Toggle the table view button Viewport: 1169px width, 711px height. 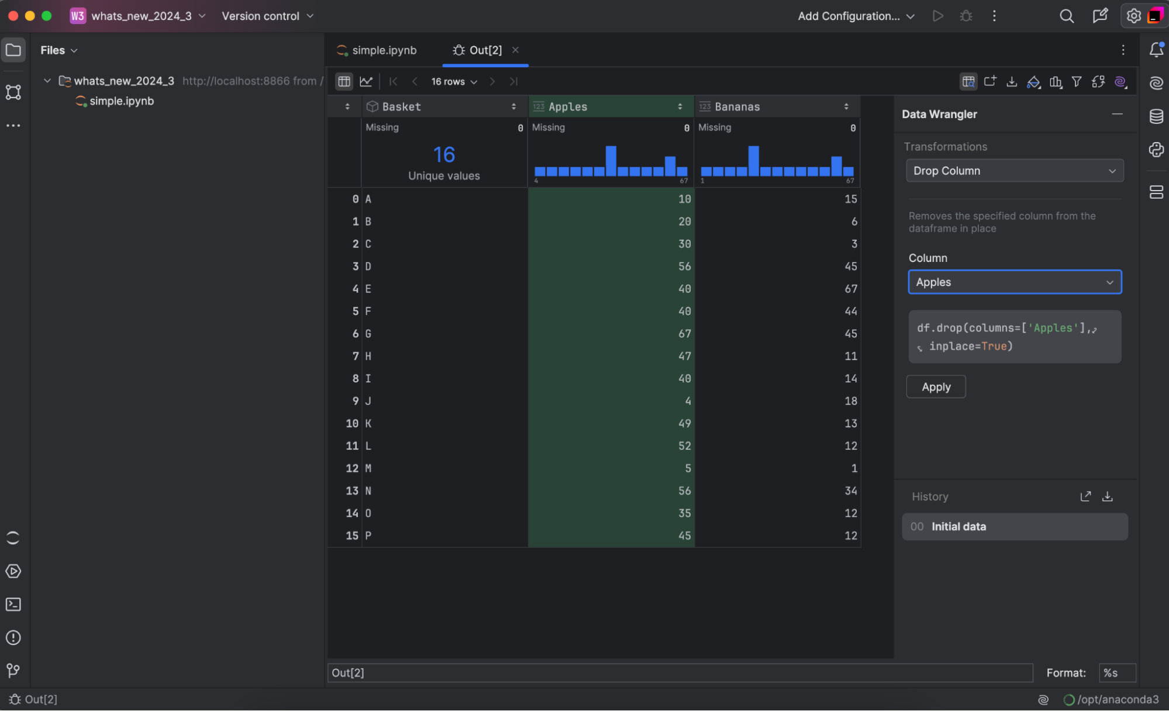click(x=344, y=82)
